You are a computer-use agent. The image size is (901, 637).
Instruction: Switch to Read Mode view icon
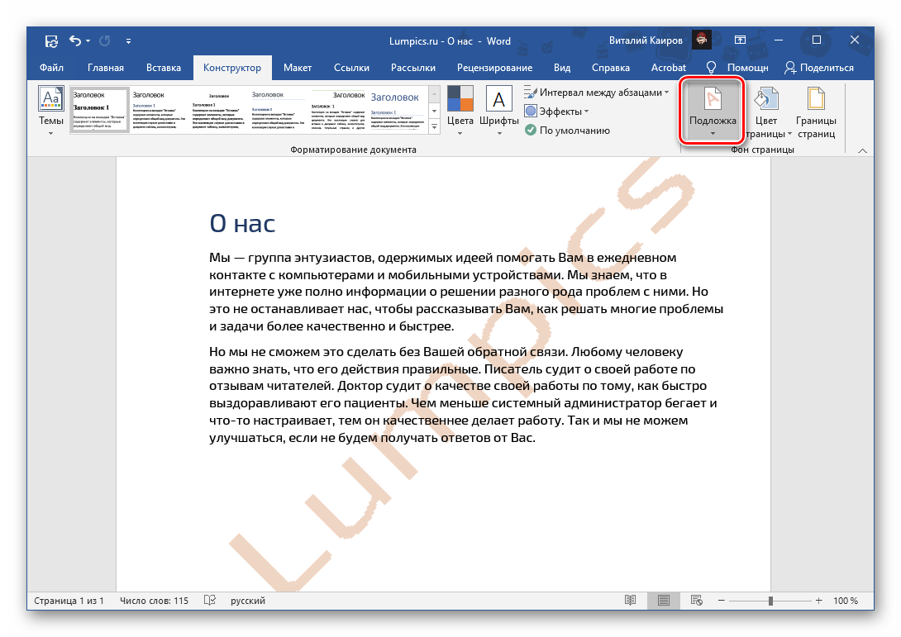631,601
